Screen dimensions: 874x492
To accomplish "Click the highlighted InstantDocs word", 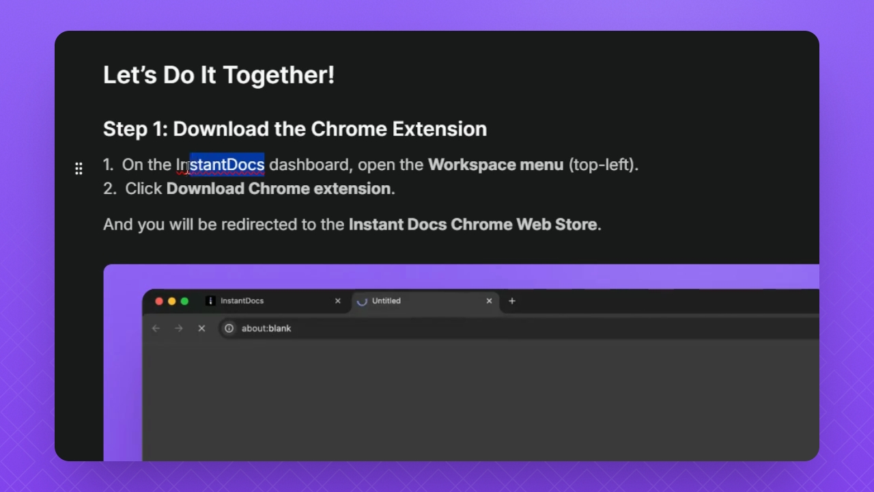I will (220, 165).
